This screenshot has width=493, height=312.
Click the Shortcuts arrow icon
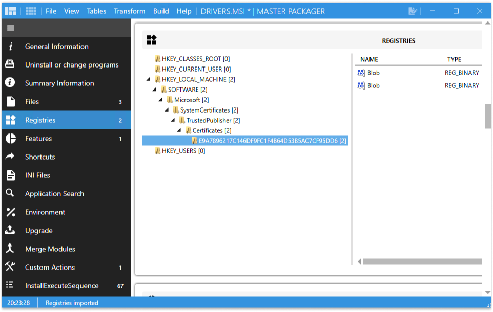point(10,156)
